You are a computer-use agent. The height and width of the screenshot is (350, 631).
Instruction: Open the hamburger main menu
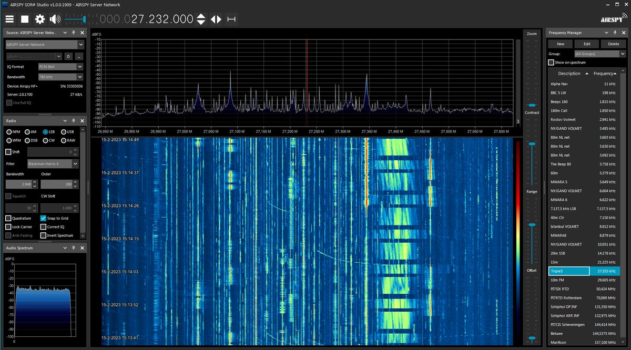pos(9,19)
